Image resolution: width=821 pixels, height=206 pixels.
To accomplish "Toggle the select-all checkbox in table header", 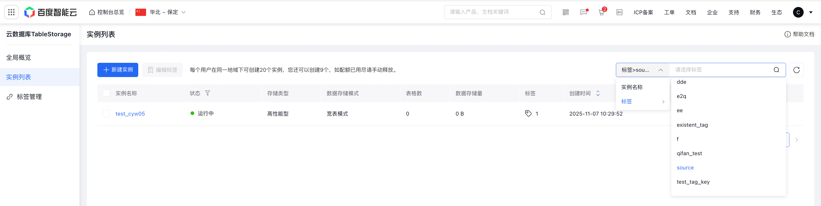I will [106, 93].
